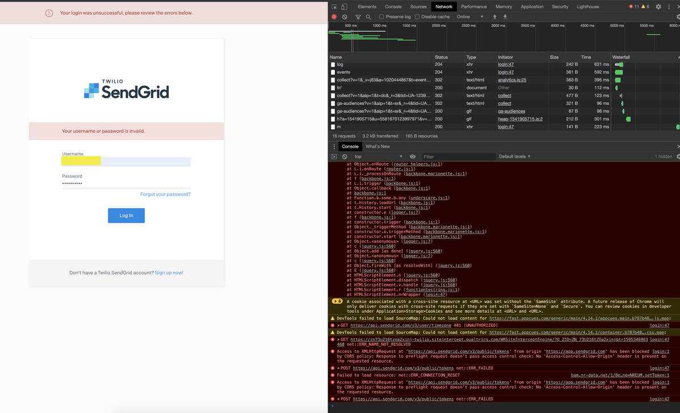This screenshot has height=413, width=680.
Task: Switch to the Sources tab
Action: click(x=418, y=7)
